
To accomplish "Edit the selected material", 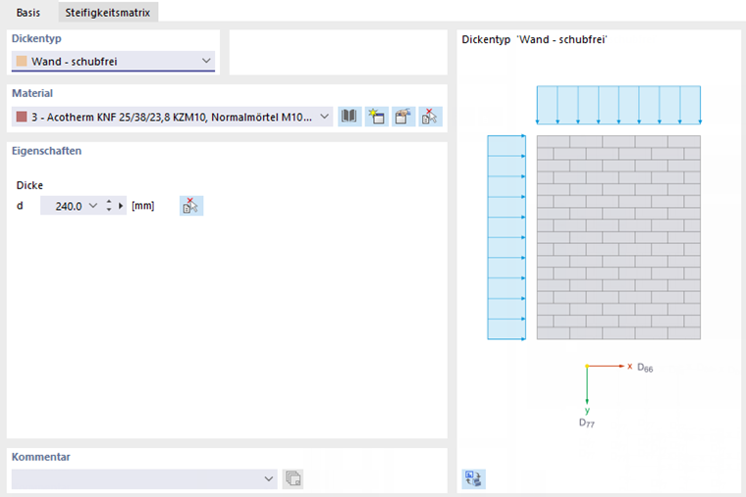I will 403,117.
